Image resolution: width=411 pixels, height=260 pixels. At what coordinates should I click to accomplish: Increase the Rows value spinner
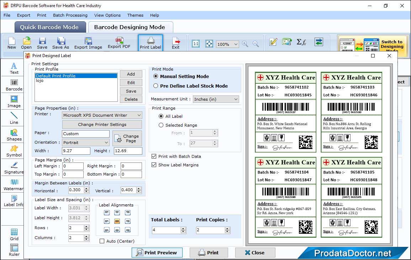(86, 226)
